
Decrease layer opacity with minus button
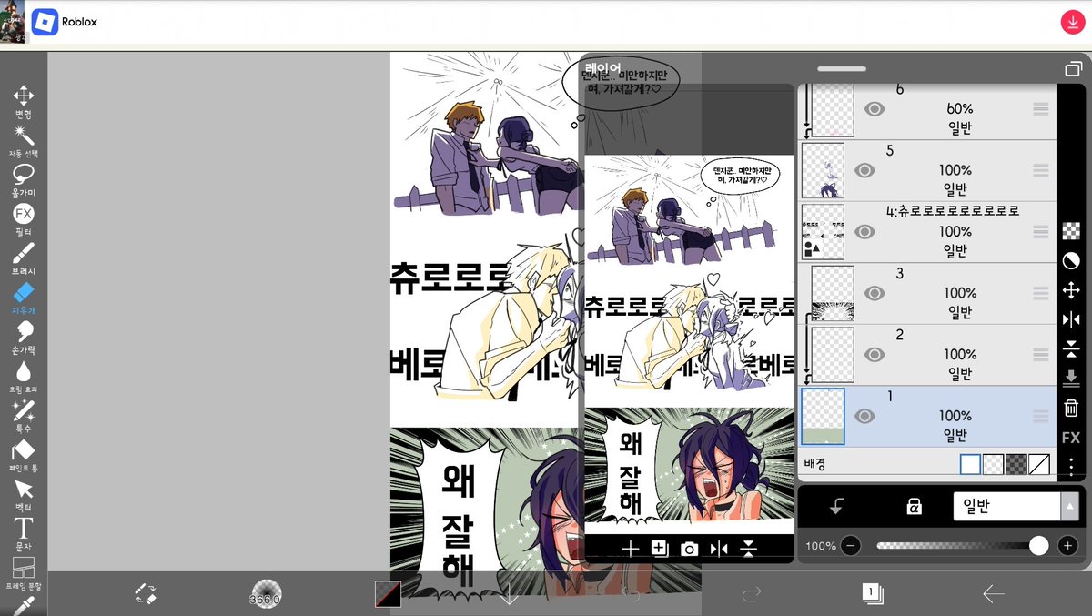point(851,546)
